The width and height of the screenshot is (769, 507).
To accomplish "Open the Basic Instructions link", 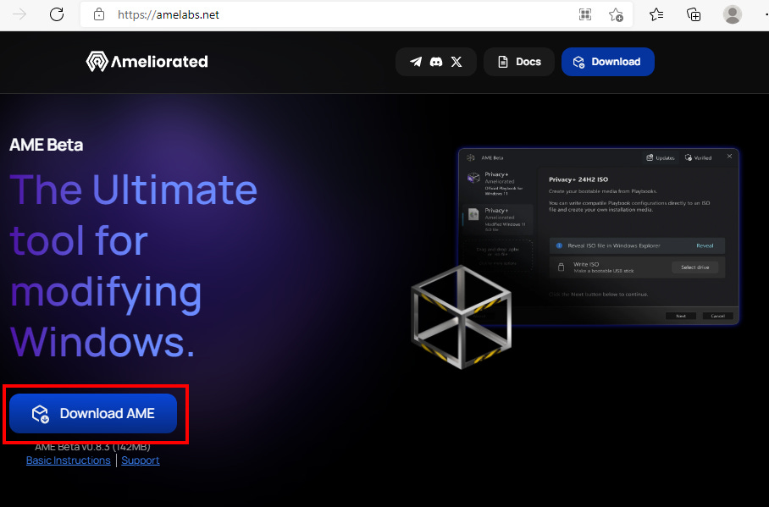I will point(68,460).
